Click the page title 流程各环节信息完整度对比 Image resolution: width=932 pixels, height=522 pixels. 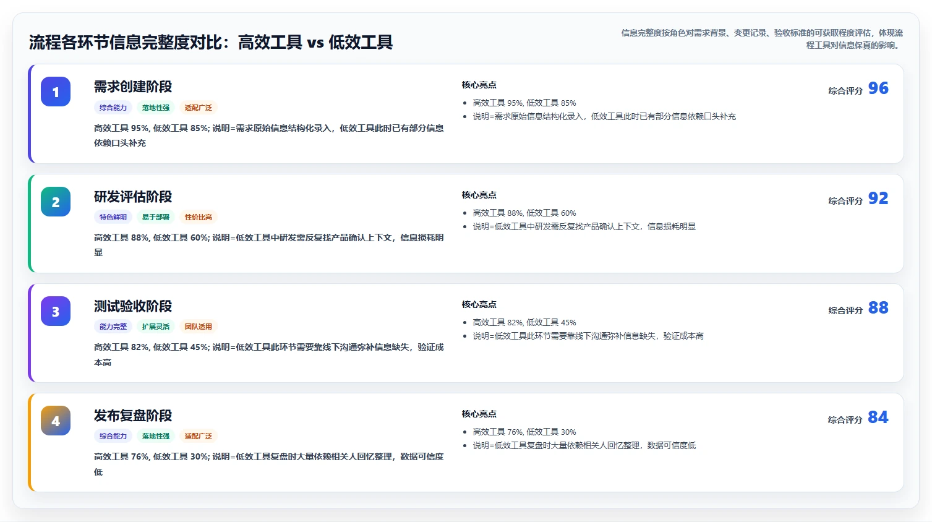pyautogui.click(x=211, y=42)
